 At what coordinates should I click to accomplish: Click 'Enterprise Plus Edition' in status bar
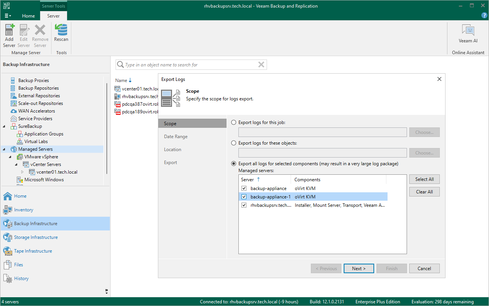coord(378,302)
